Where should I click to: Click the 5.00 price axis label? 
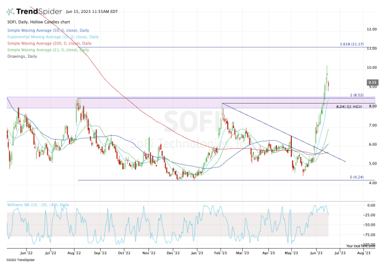coord(373,163)
